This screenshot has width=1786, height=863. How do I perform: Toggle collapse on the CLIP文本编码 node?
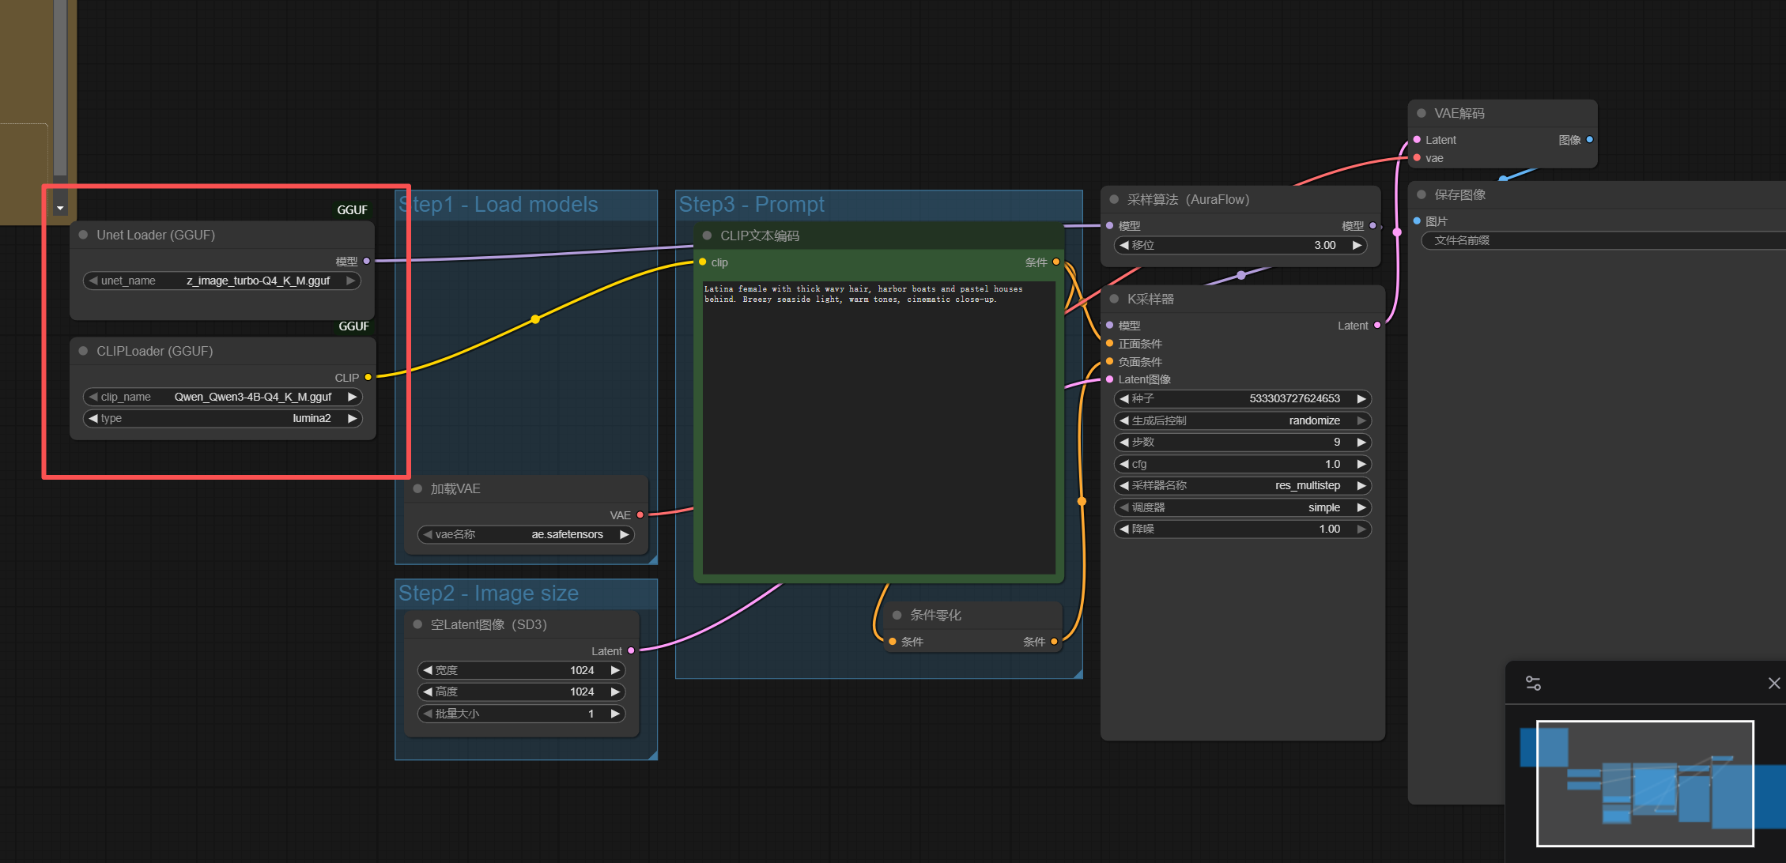pyautogui.click(x=707, y=236)
